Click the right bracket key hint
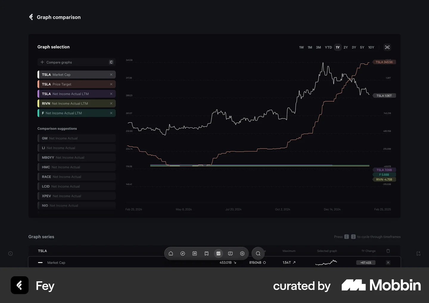Image resolution: width=429 pixels, height=303 pixels. click(353, 237)
